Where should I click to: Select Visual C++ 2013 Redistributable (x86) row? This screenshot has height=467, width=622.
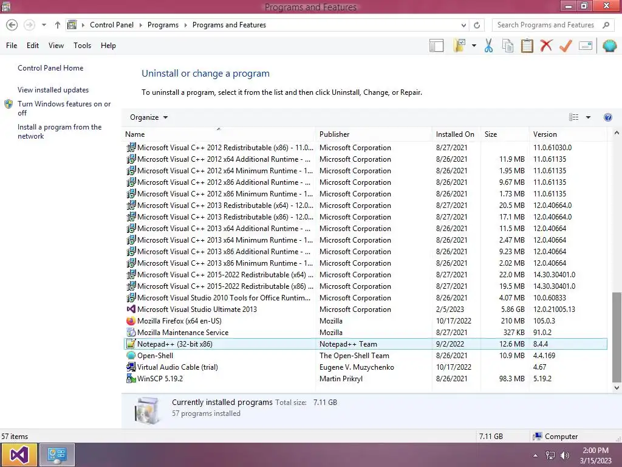[366, 217]
